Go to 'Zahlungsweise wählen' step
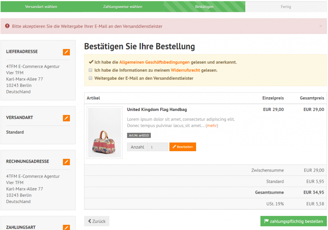Viewport: 328px width, 230px height. [x=123, y=7]
